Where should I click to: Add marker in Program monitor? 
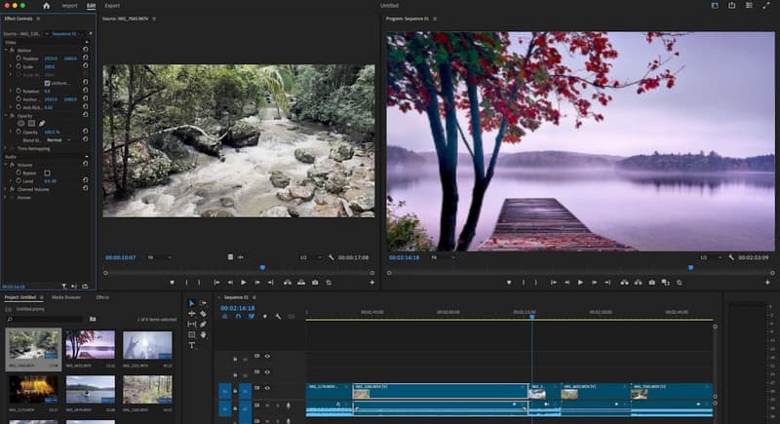508,283
